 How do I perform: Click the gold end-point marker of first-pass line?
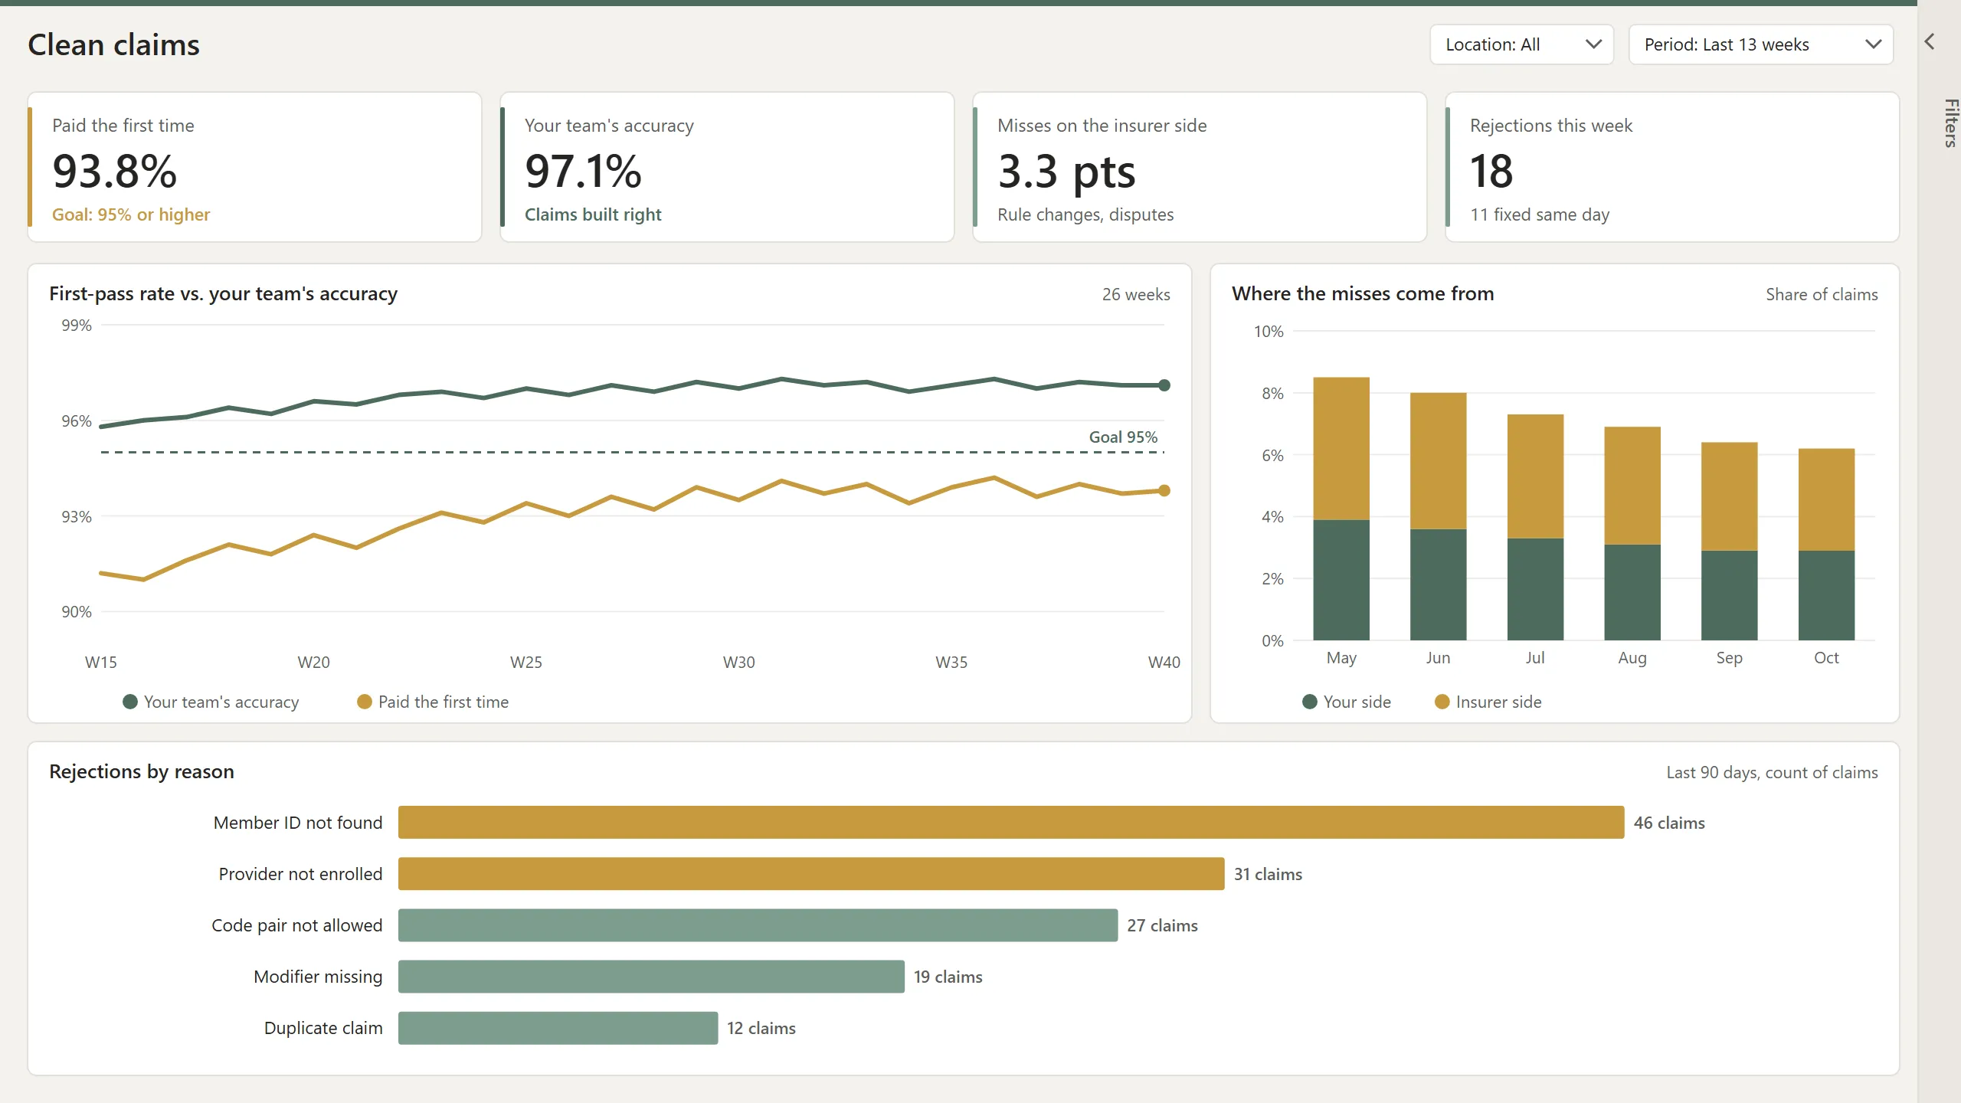point(1164,490)
